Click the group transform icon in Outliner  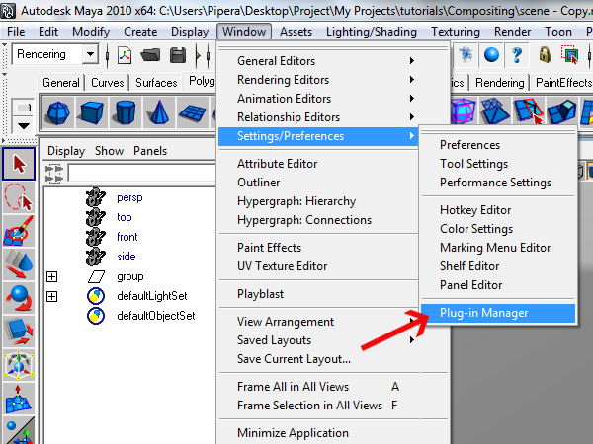click(96, 276)
